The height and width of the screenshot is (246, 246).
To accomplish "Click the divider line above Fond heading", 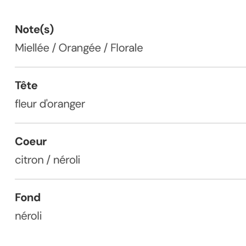I will click(x=130, y=179).
